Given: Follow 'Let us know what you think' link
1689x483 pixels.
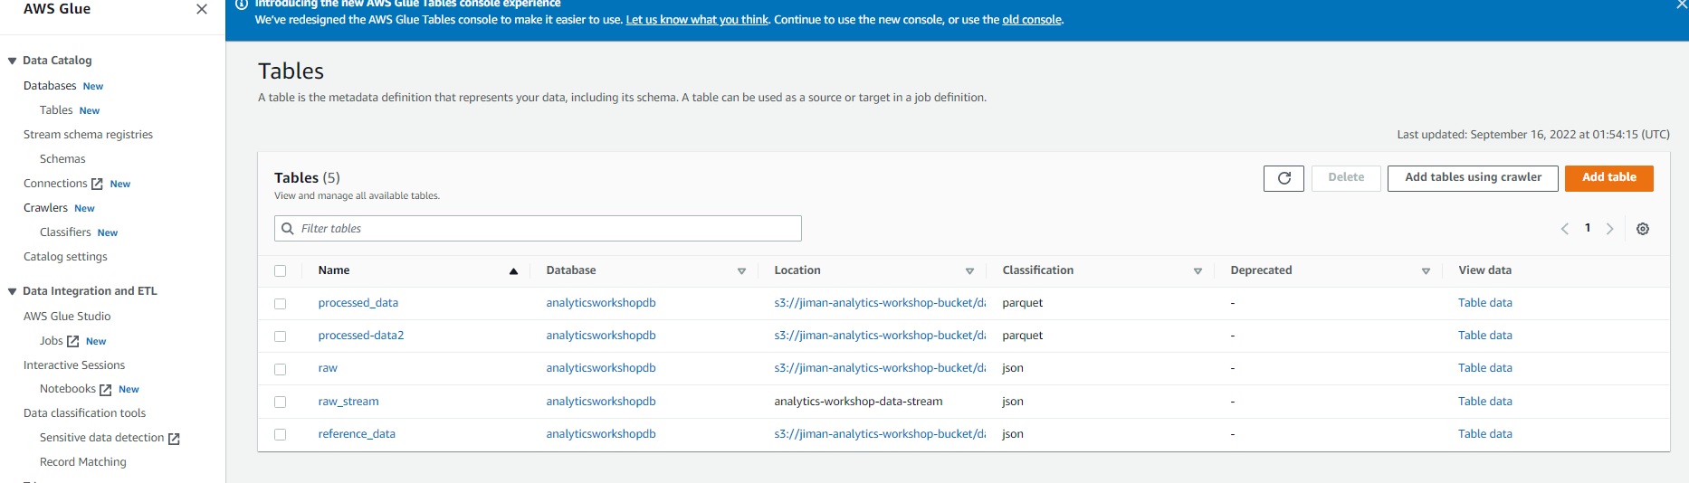Looking at the screenshot, I should (x=697, y=20).
